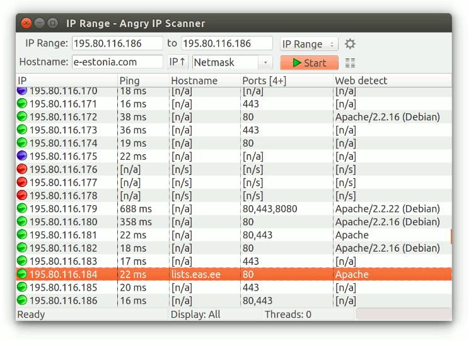Image resolution: width=476 pixels, height=341 pixels.
Task: Click the Ready status text
Action: click(31, 315)
